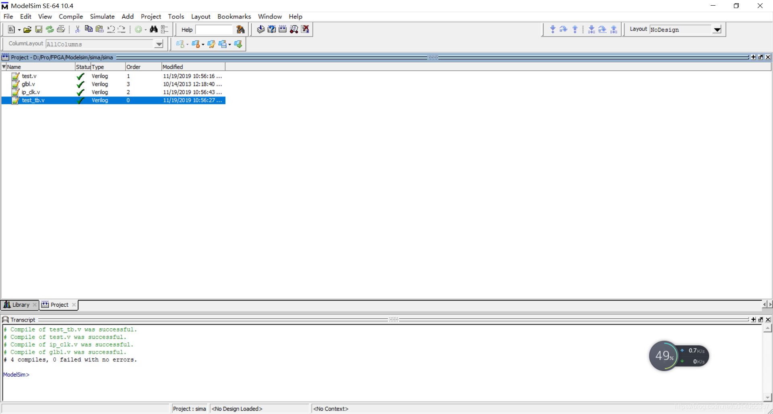Open the Compile menu

tap(70, 16)
